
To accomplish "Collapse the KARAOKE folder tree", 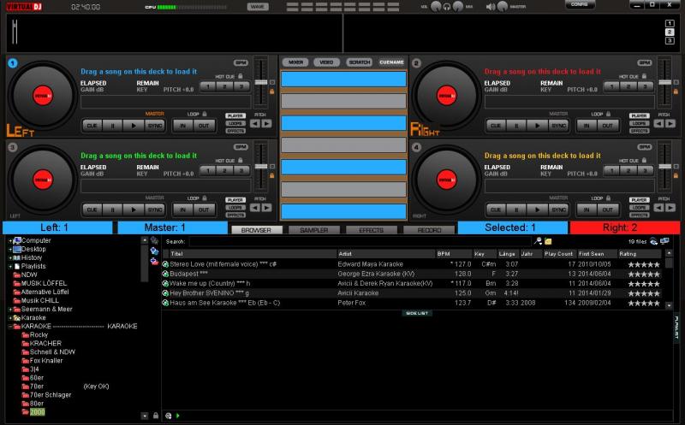I will [10, 326].
